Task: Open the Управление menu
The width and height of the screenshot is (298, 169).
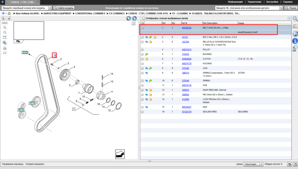Action: click(x=254, y=2)
